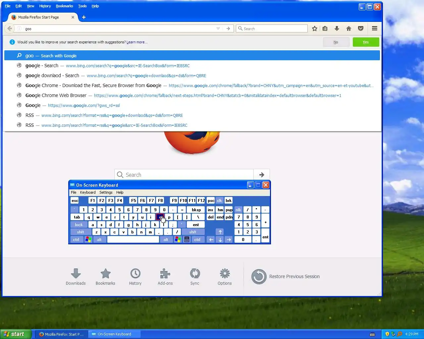Open Add-ons shortcut on start page
Image resolution: width=424 pixels, height=339 pixels.
tap(165, 277)
